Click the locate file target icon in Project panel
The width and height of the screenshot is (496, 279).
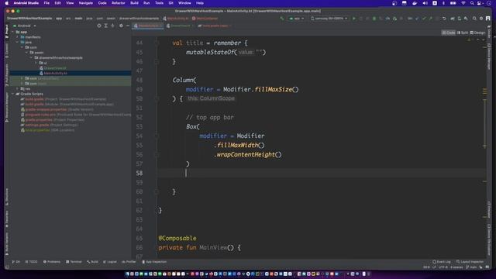[x=99, y=26]
